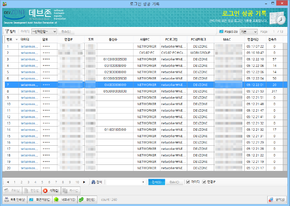Expand the search text combo box

click(143, 182)
